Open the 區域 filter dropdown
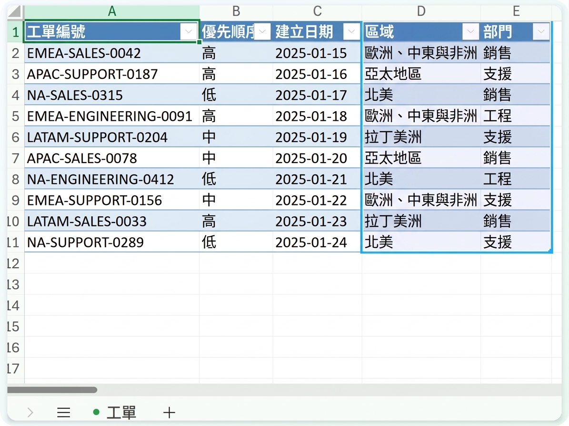569x426 pixels. click(470, 31)
